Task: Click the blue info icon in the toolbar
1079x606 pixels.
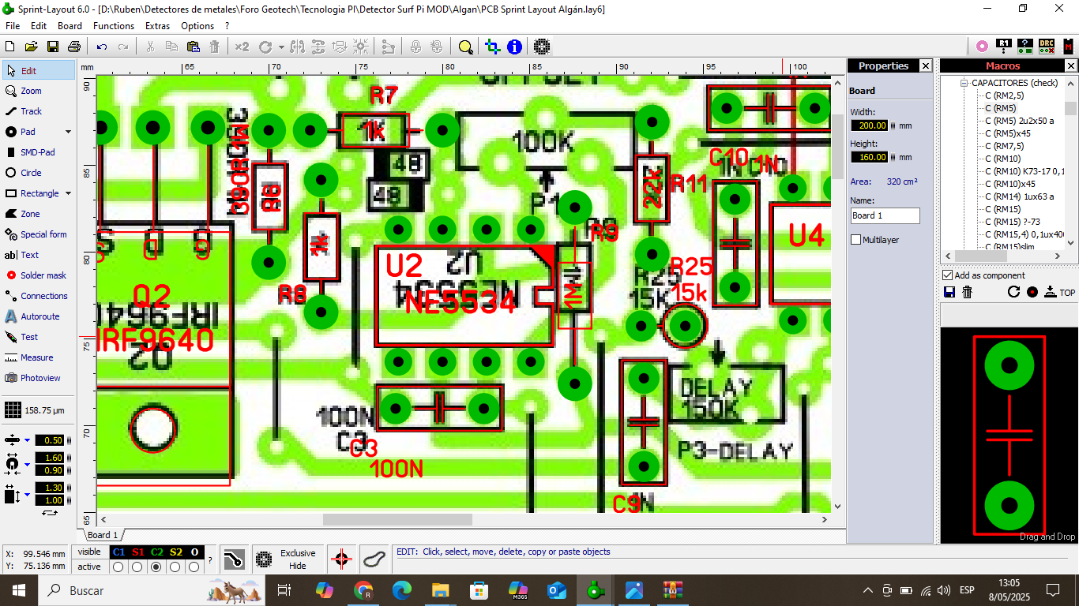Action: [514, 47]
